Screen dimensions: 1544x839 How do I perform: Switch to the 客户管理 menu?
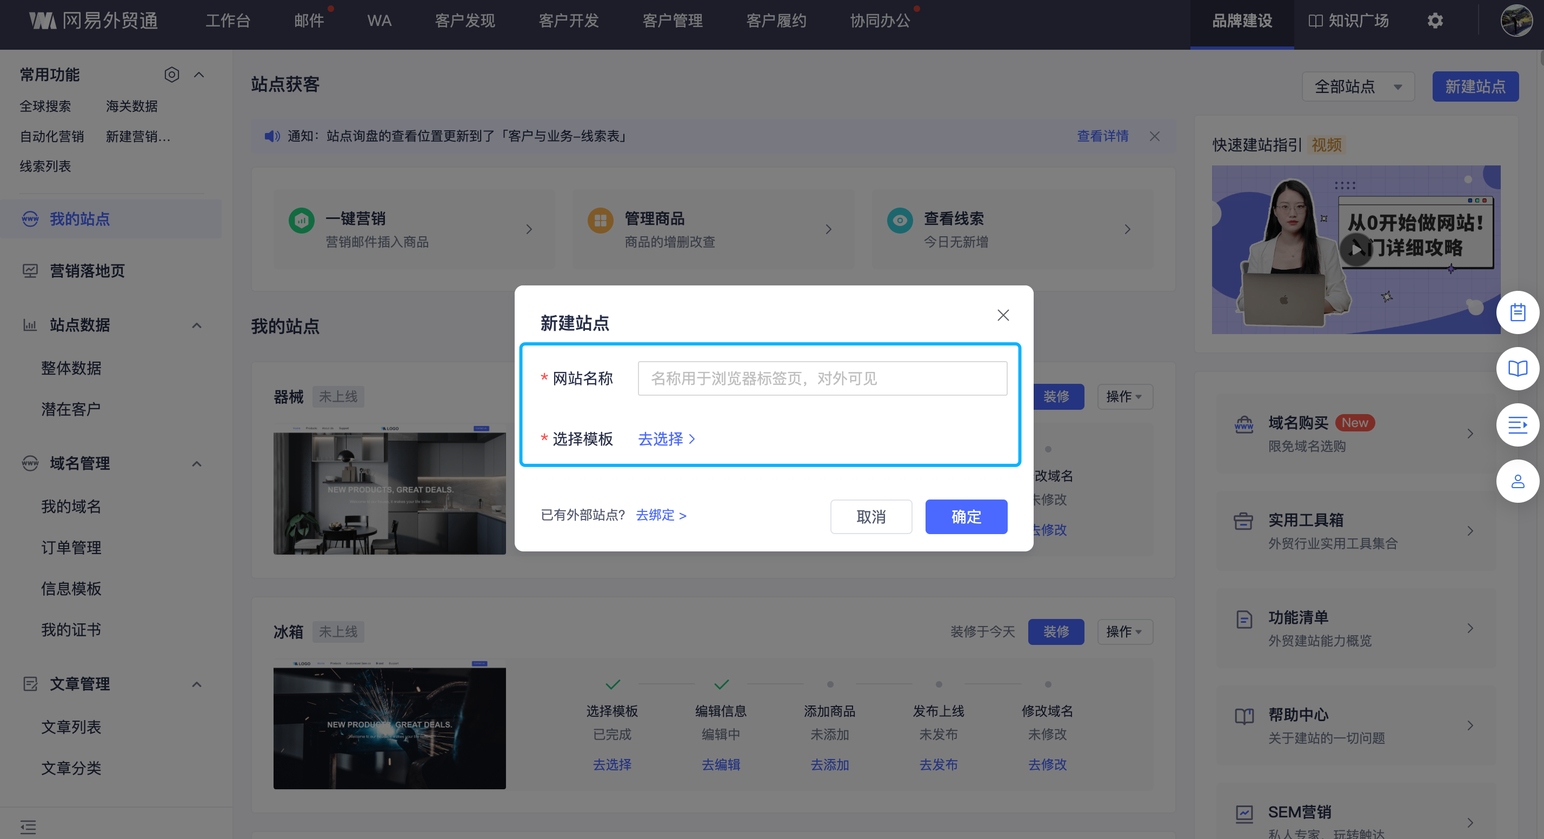tap(672, 21)
